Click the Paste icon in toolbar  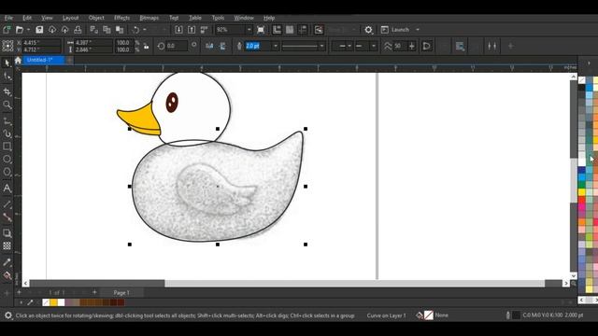(x=120, y=30)
